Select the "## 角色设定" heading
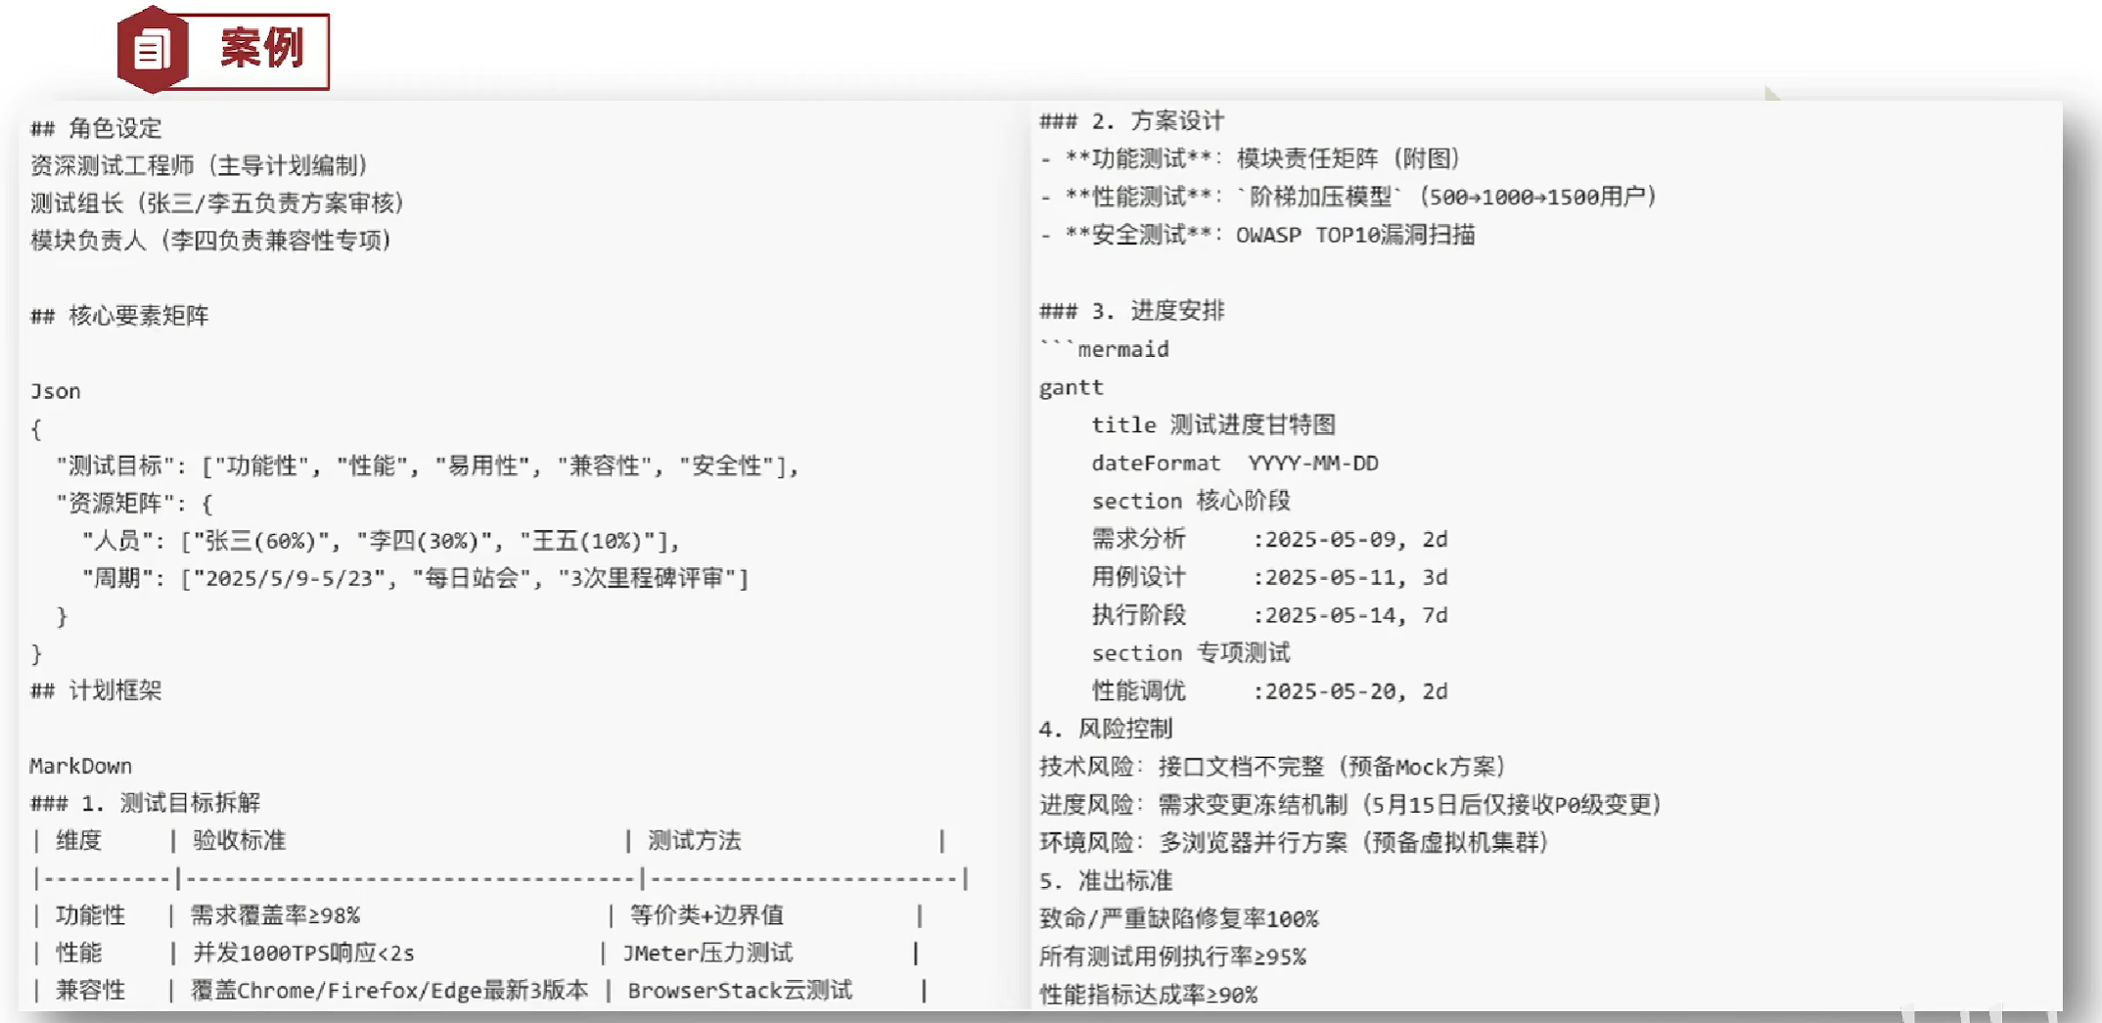Viewport: 2102px width, 1023px height. (x=96, y=128)
